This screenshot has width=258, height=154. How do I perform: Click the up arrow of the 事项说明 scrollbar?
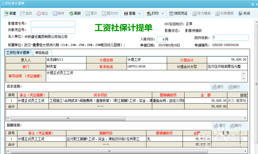click(244, 74)
